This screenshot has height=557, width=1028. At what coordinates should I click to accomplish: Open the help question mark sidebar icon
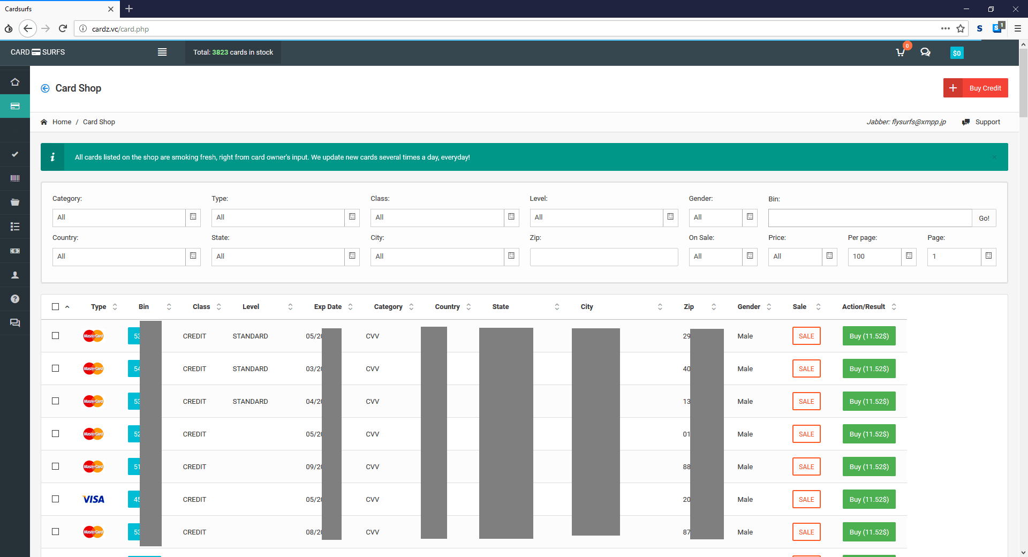[x=14, y=299]
